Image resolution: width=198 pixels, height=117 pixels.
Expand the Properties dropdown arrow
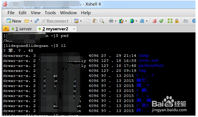pos(81,21)
